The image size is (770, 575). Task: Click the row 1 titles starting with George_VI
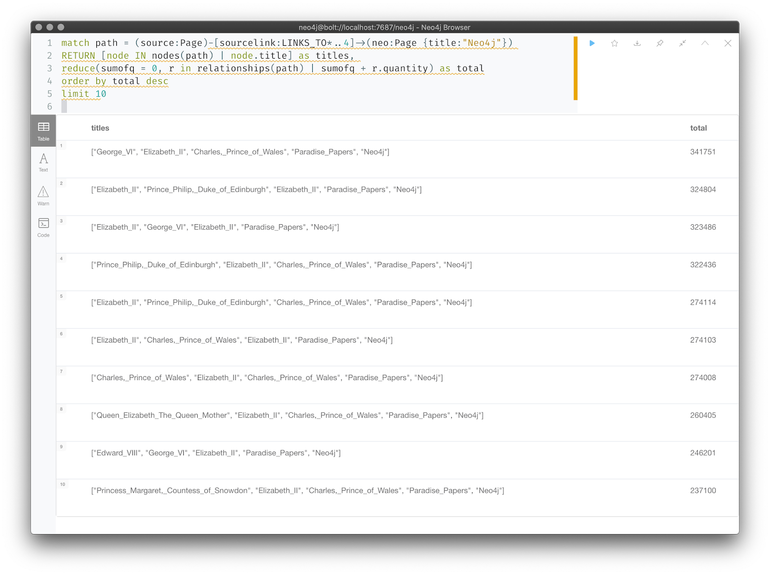click(x=240, y=152)
